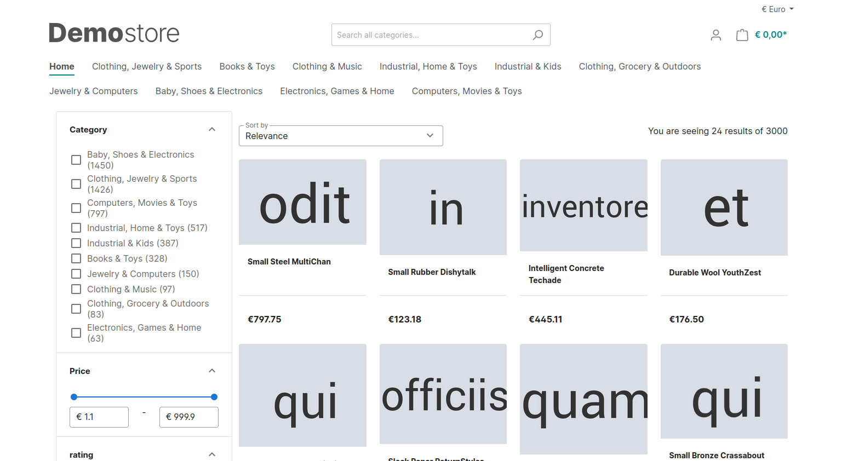This screenshot has height=461, width=842.
Task: Click the €445.11 price text
Action: tap(545, 319)
